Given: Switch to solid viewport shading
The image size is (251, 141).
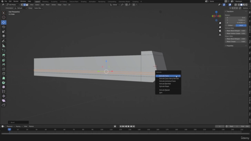Looking at the screenshot, I should tap(242, 5).
